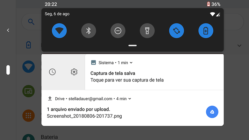Click the Sistema image icon
This screenshot has width=249, height=140.
coord(93,63)
